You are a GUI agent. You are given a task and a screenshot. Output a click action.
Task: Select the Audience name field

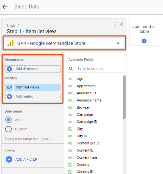click(x=89, y=100)
